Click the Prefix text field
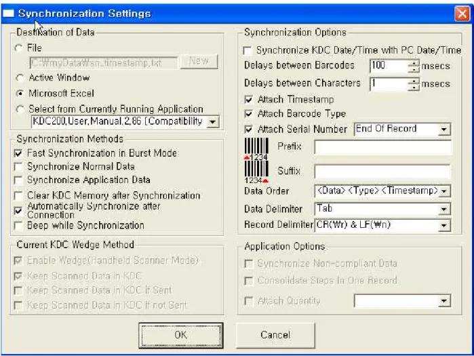This screenshot has height=356, width=474. tap(382, 147)
